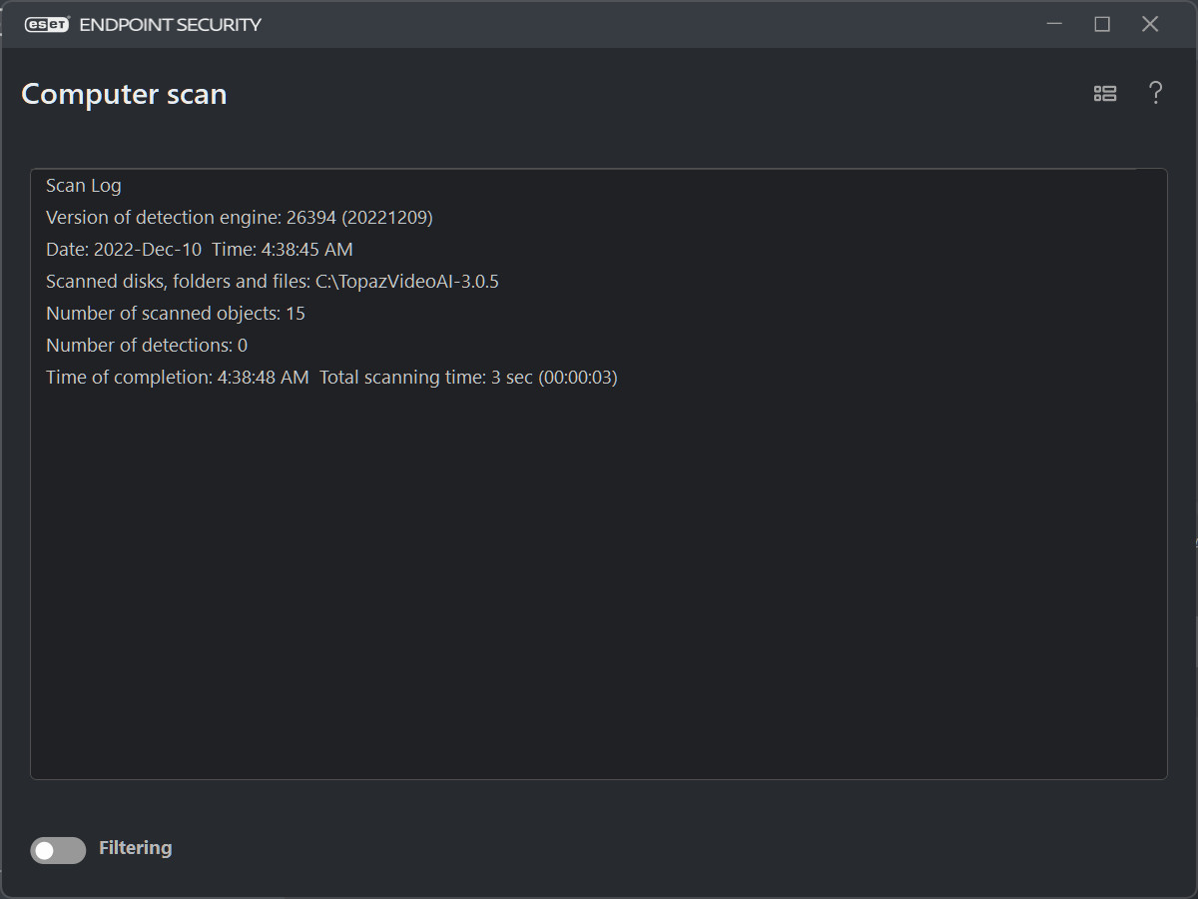
Task: Click the Time of completion text
Action: coord(178,378)
